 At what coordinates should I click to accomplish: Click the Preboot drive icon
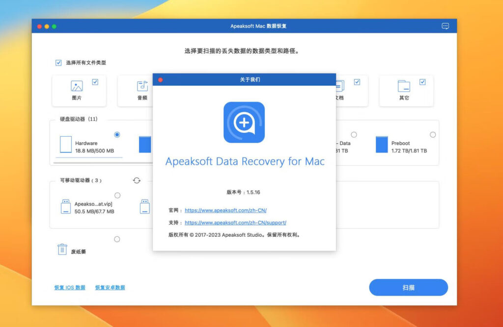click(381, 144)
